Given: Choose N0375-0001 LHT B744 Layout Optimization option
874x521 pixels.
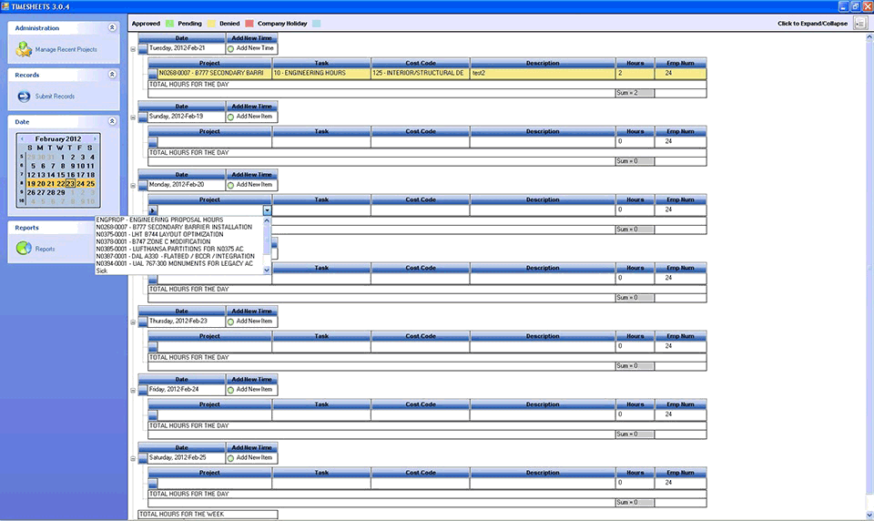Looking at the screenshot, I should (179, 234).
